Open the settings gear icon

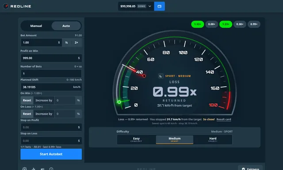25,169
